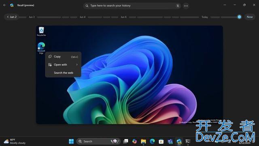Click the Copy icon in context menu
Screen dimensions: 259x146
(x=50, y=57)
